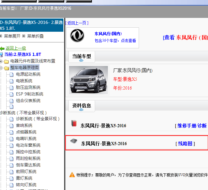Open 组合仪表系统 tree item
The height and width of the screenshot is (190, 208).
coord(28,100)
